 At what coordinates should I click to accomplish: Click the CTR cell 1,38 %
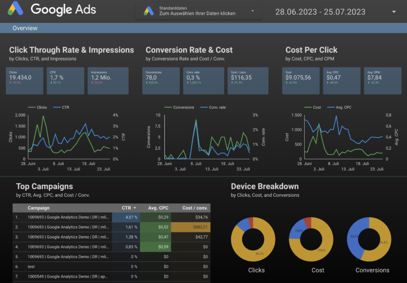tap(126, 237)
